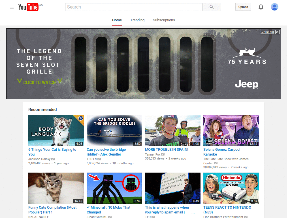
Task: Open the account avatar menu
Action: pyautogui.click(x=274, y=7)
